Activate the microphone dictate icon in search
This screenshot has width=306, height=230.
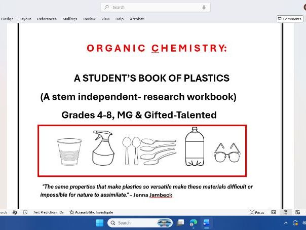coord(204,7)
